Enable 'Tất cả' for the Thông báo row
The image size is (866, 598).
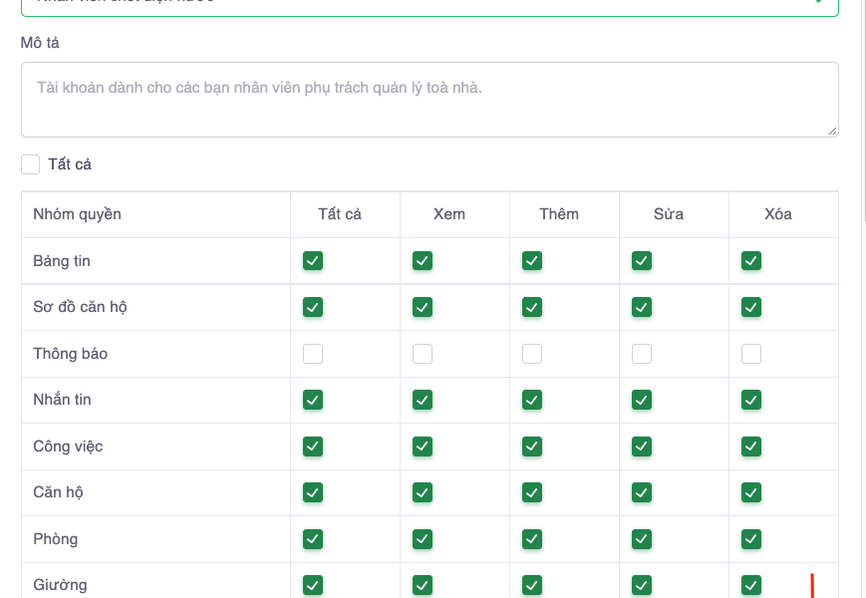click(313, 354)
